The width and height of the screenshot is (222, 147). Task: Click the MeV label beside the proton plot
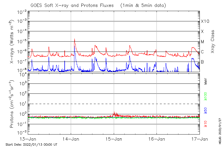pyautogui.click(x=206, y=81)
